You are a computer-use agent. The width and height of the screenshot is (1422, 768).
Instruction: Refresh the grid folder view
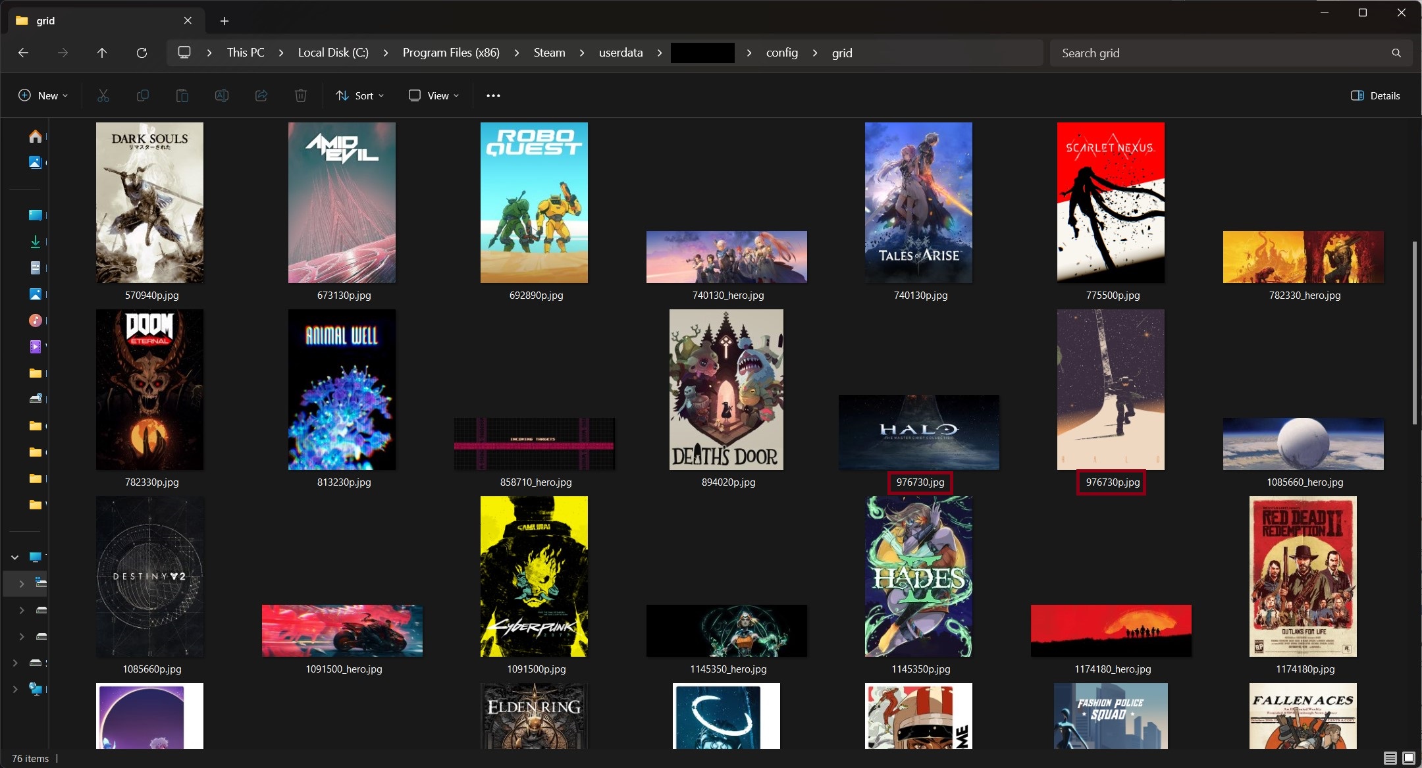coord(142,53)
